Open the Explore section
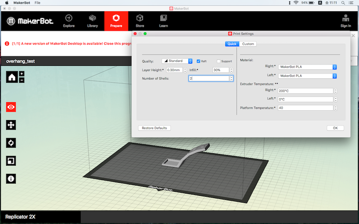Image resolution: width=359 pixels, height=224 pixels. click(69, 21)
